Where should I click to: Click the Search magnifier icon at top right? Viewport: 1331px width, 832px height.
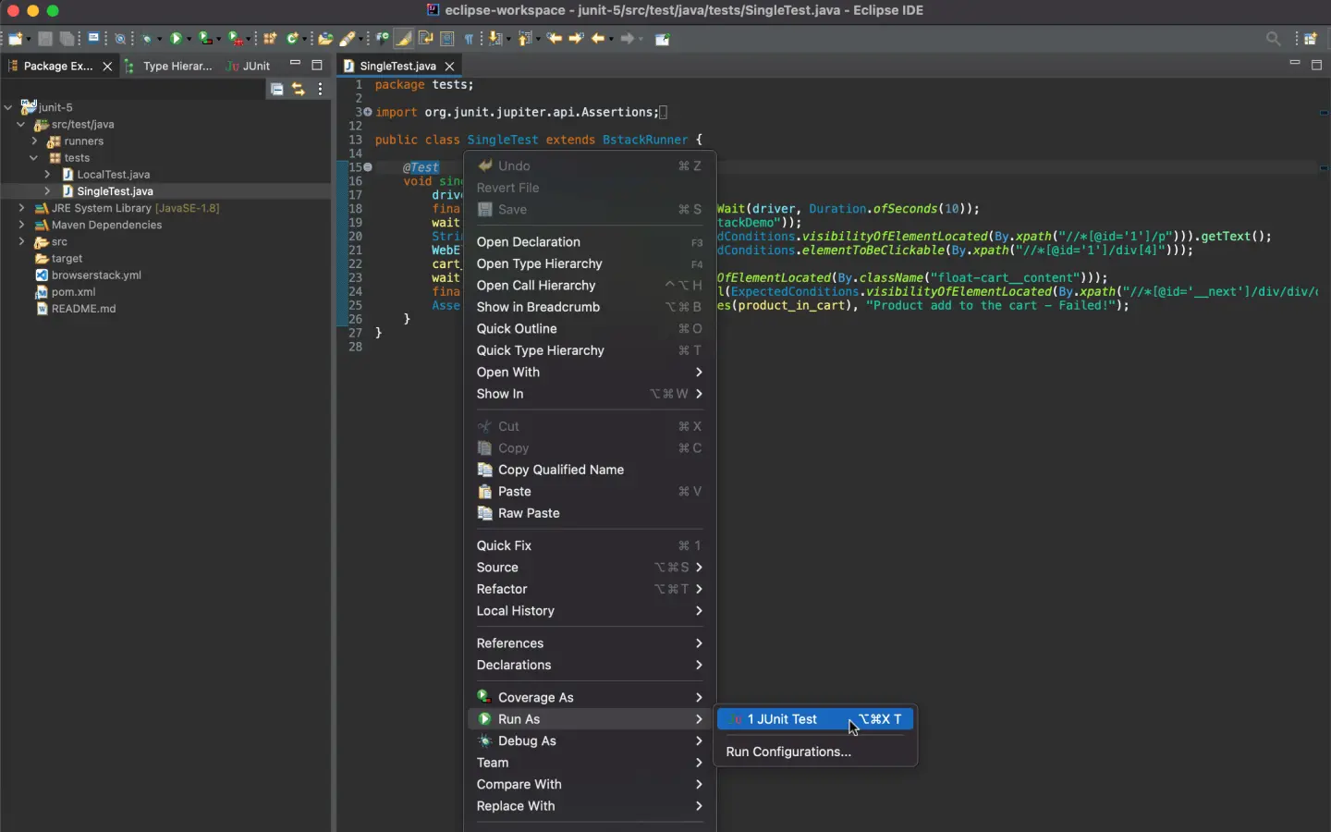1273,39
